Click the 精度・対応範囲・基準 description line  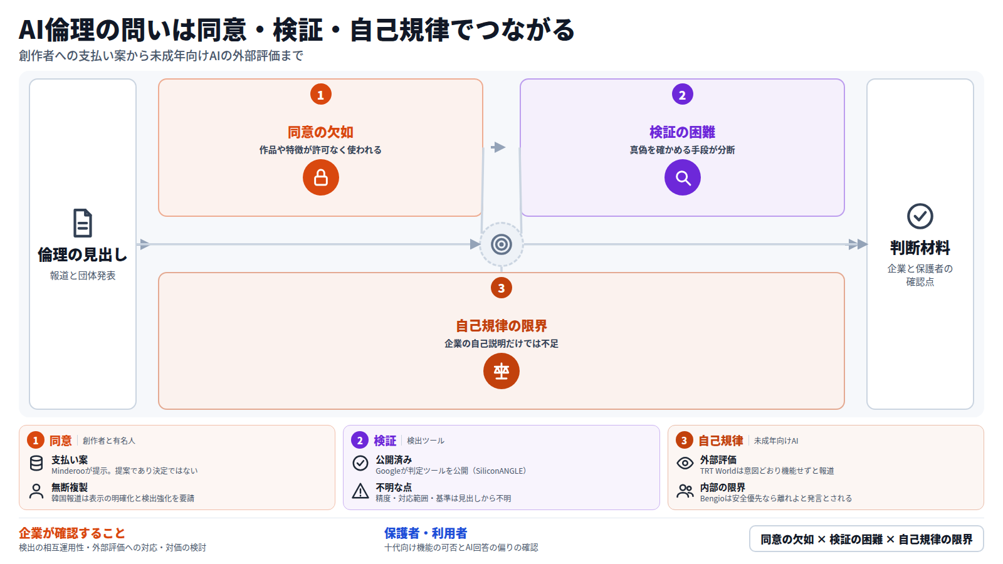pyautogui.click(x=443, y=498)
